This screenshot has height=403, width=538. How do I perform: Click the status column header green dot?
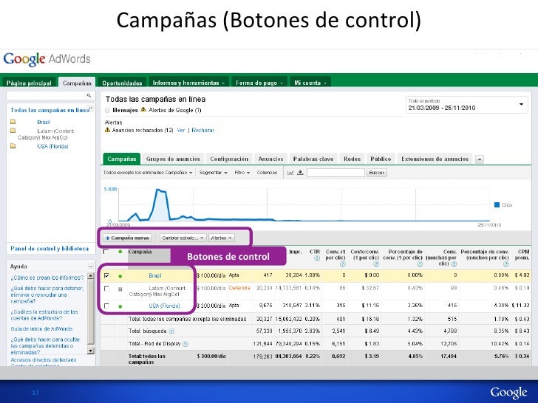pyautogui.click(x=120, y=252)
